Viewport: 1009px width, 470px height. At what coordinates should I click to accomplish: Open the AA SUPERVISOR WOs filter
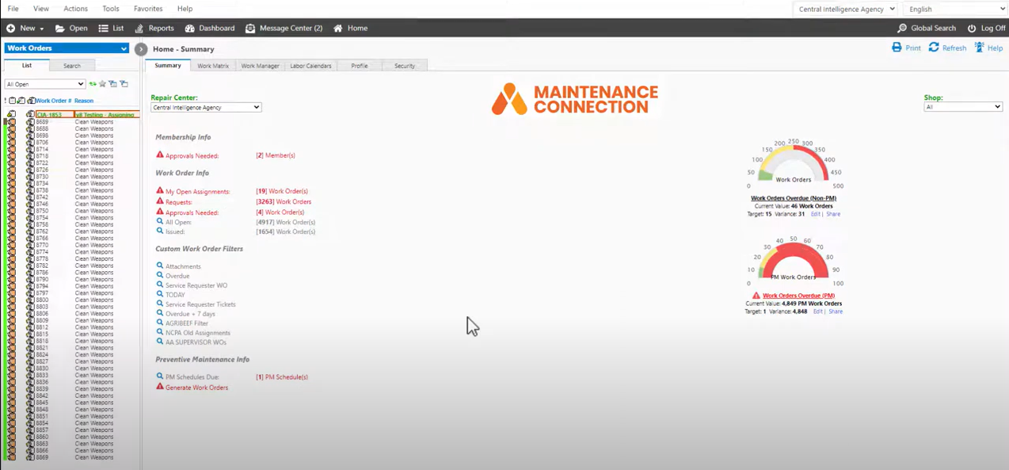[x=196, y=342]
